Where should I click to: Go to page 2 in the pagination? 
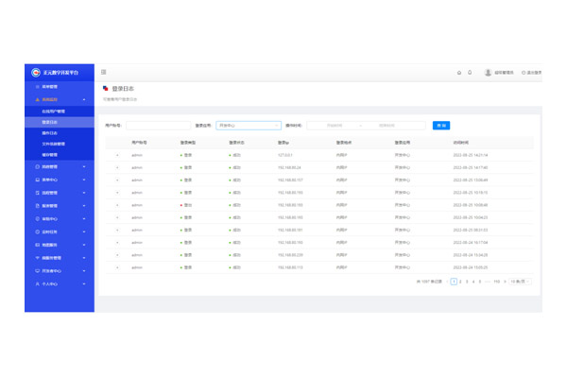tap(460, 282)
